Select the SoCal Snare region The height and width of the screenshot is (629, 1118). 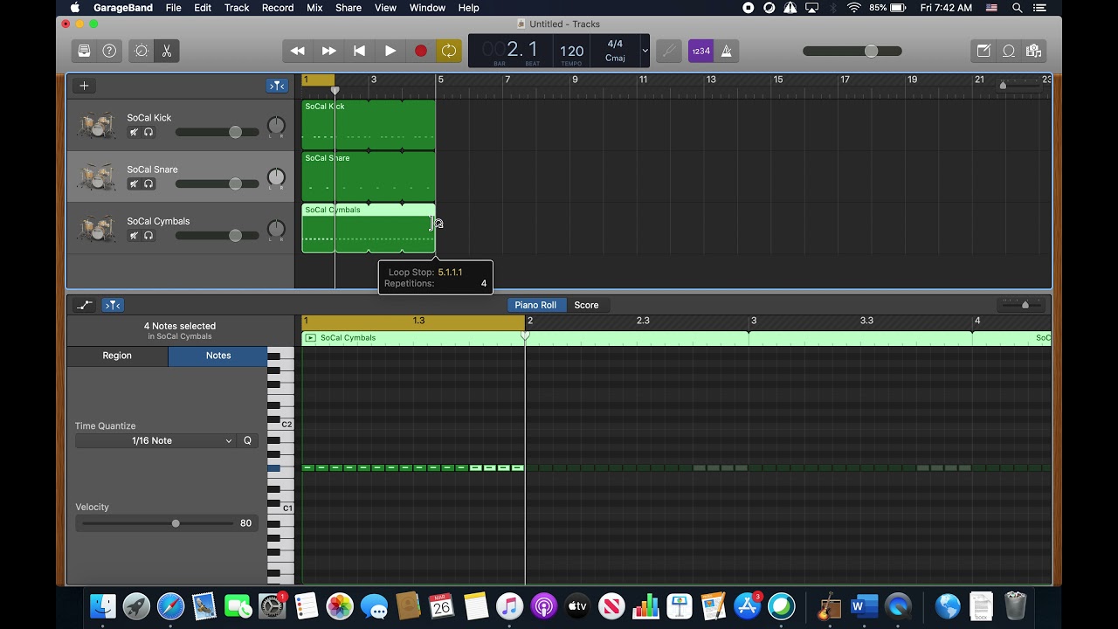[369, 176]
